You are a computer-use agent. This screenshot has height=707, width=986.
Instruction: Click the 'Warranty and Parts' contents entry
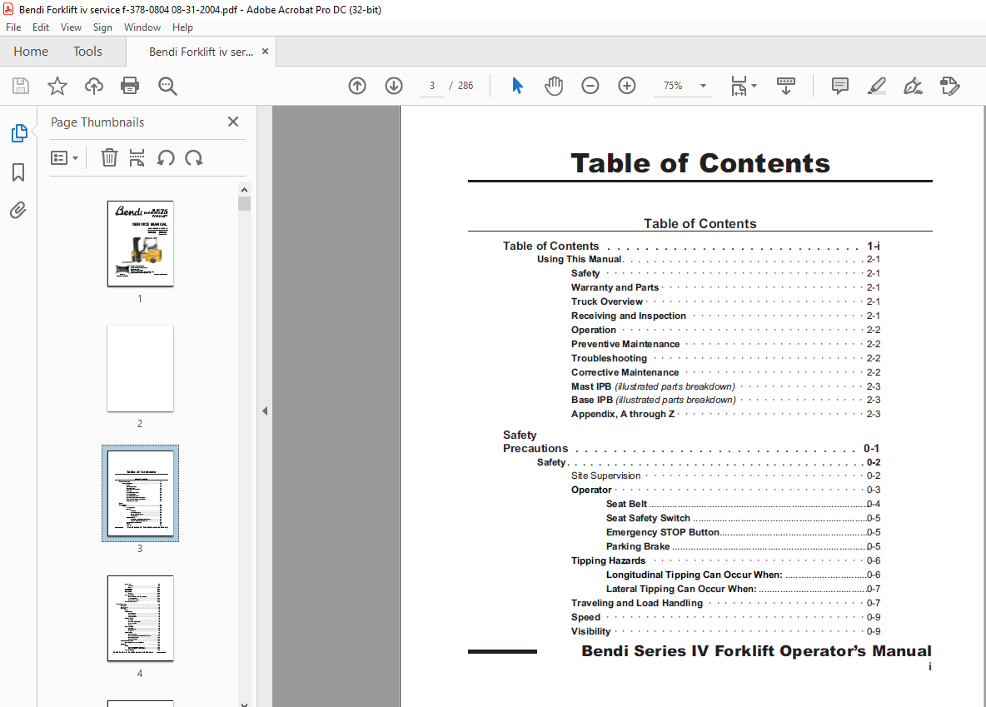615,287
